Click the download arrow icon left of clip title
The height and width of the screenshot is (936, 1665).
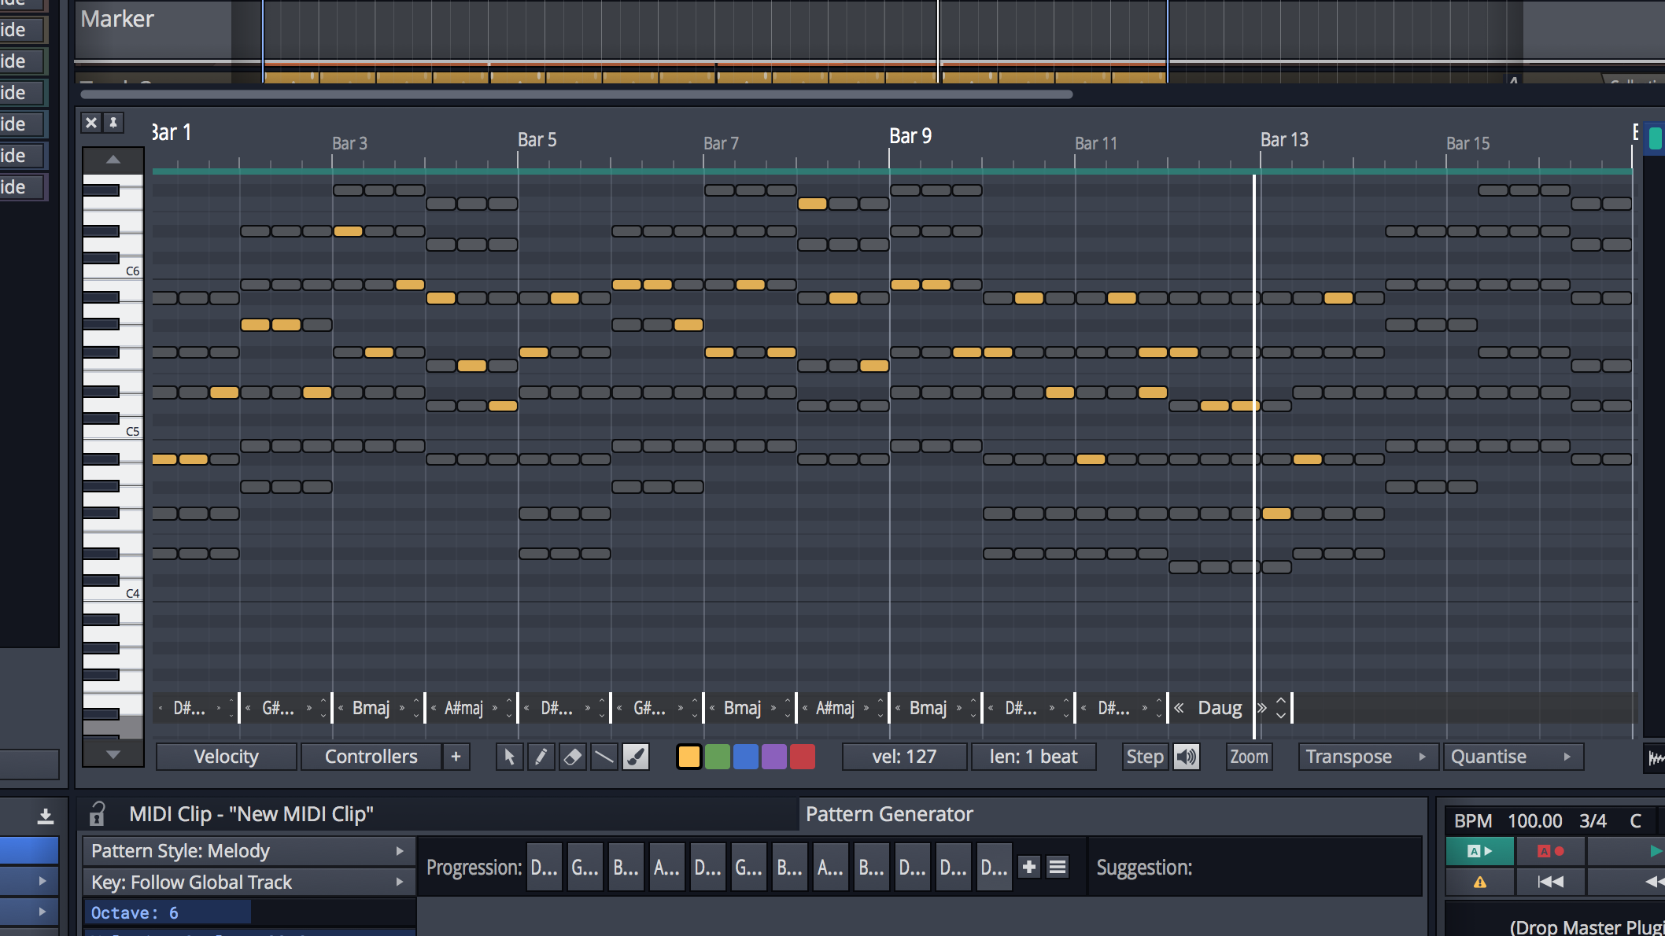46,816
